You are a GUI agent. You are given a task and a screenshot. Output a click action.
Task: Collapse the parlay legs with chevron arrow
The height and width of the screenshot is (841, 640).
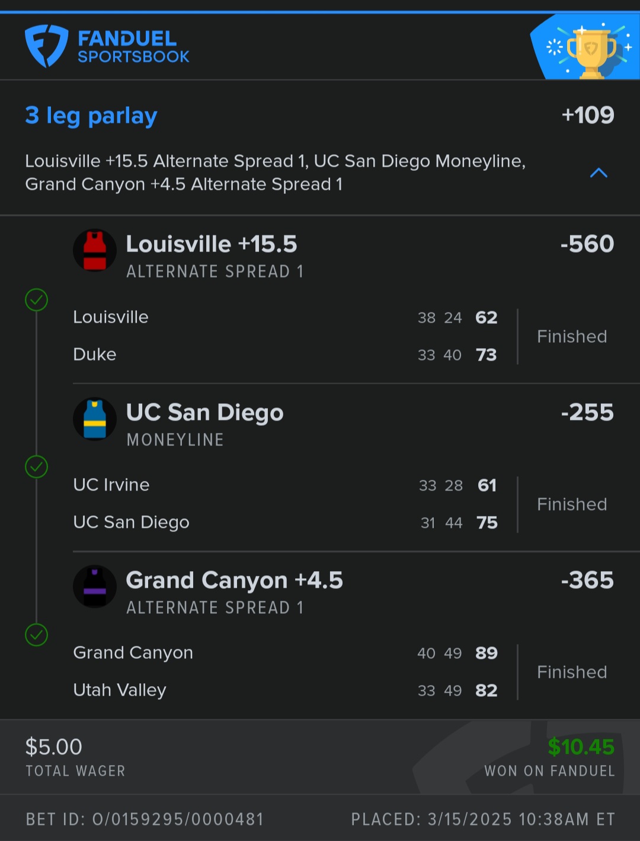click(x=599, y=173)
